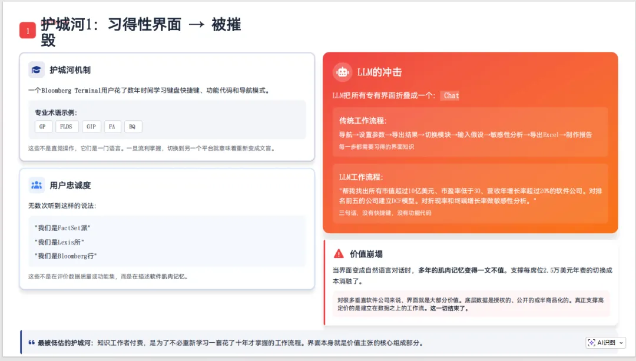This screenshot has width=636, height=361.
Task: Click the bold text 多年的肌肉记忆变得一文不值
Action: pos(462,270)
